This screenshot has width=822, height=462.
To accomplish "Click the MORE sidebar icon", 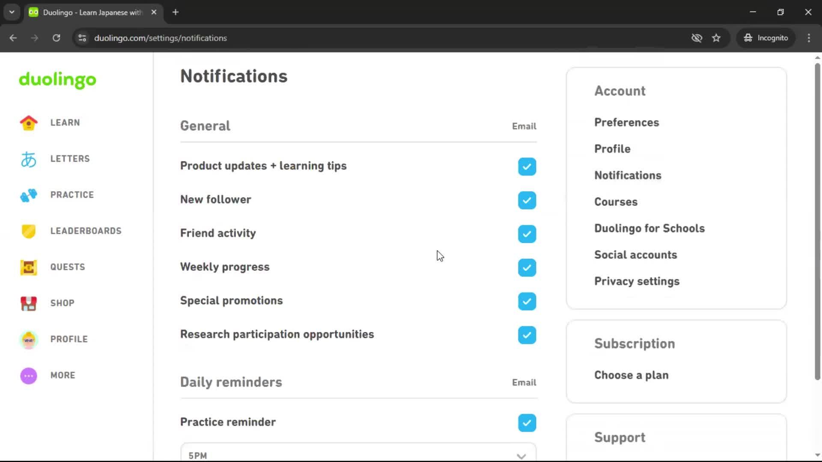I will coord(28,376).
